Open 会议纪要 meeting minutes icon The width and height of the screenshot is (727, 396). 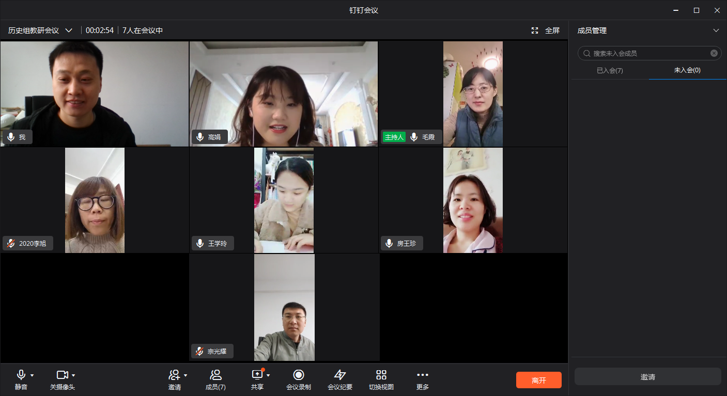click(339, 375)
